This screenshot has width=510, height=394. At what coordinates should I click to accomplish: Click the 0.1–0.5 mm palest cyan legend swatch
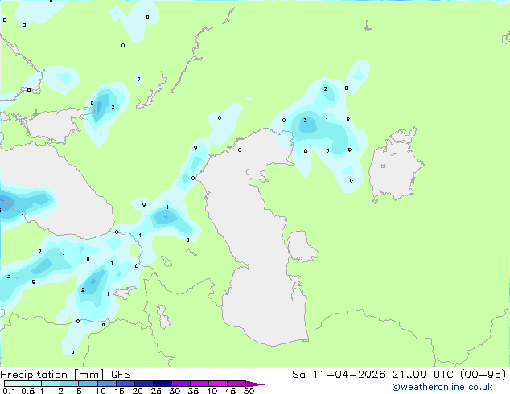coord(14,384)
